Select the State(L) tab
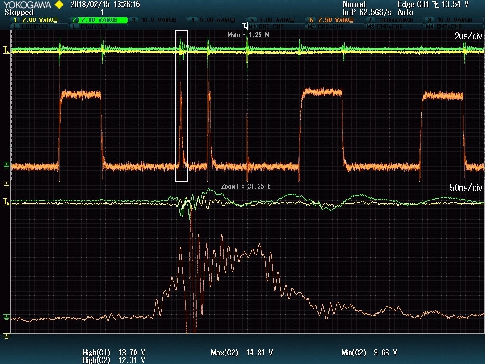The height and width of the screenshot is (364, 485). [x=99, y=27]
